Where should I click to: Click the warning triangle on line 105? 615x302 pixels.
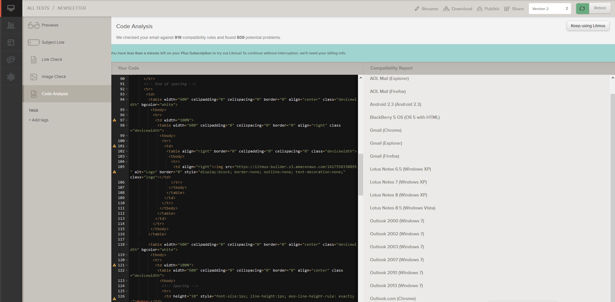[114, 172]
